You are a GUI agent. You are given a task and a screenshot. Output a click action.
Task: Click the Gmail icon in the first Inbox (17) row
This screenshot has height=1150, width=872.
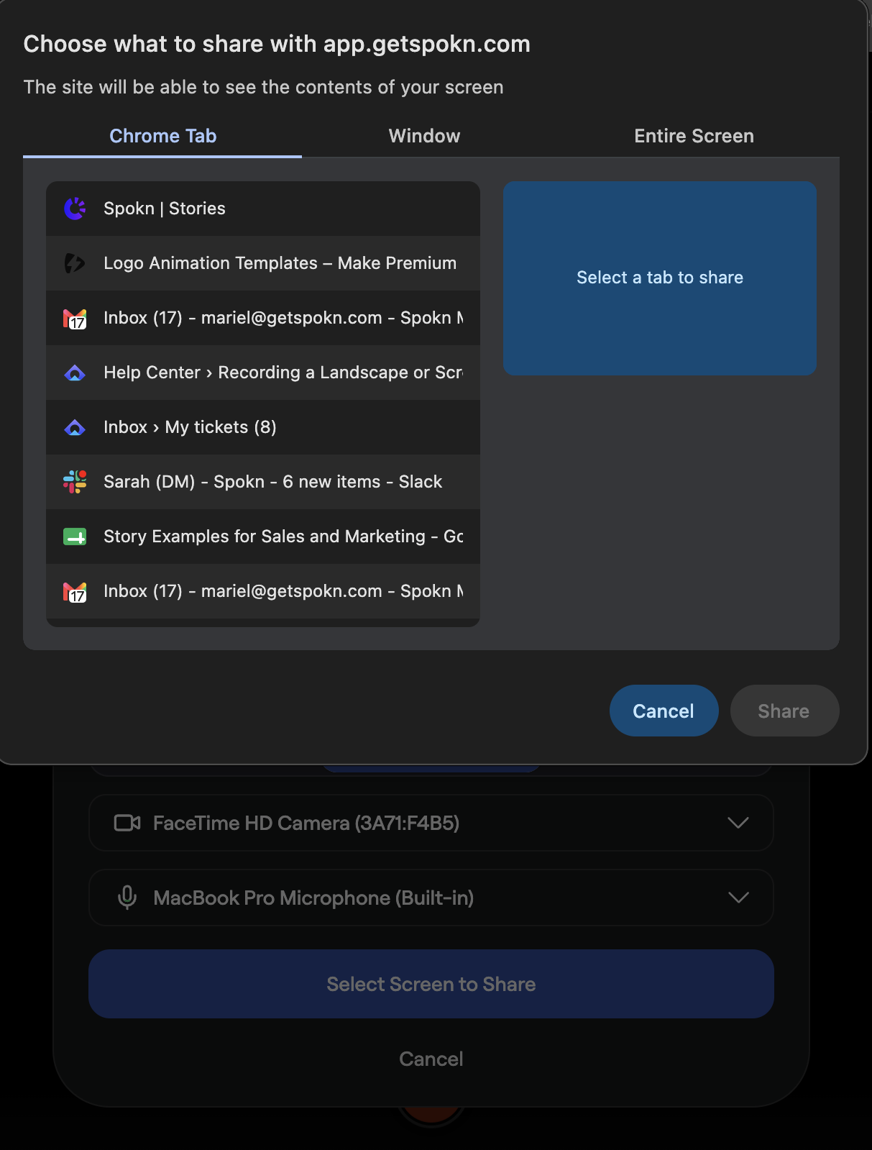point(75,318)
